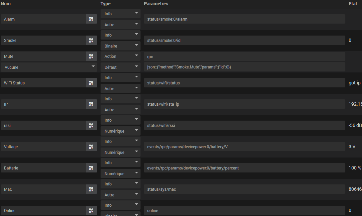This screenshot has width=362, height=216.
Task: Edit the MaC name field
Action: [x=43, y=189]
